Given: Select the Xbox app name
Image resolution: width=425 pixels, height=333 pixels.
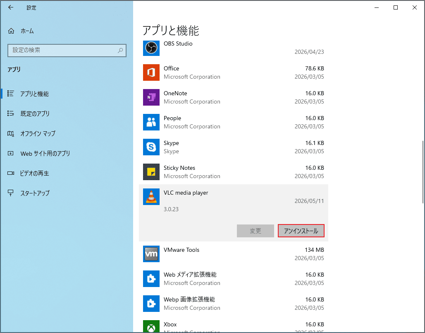Looking at the screenshot, I should [170, 324].
